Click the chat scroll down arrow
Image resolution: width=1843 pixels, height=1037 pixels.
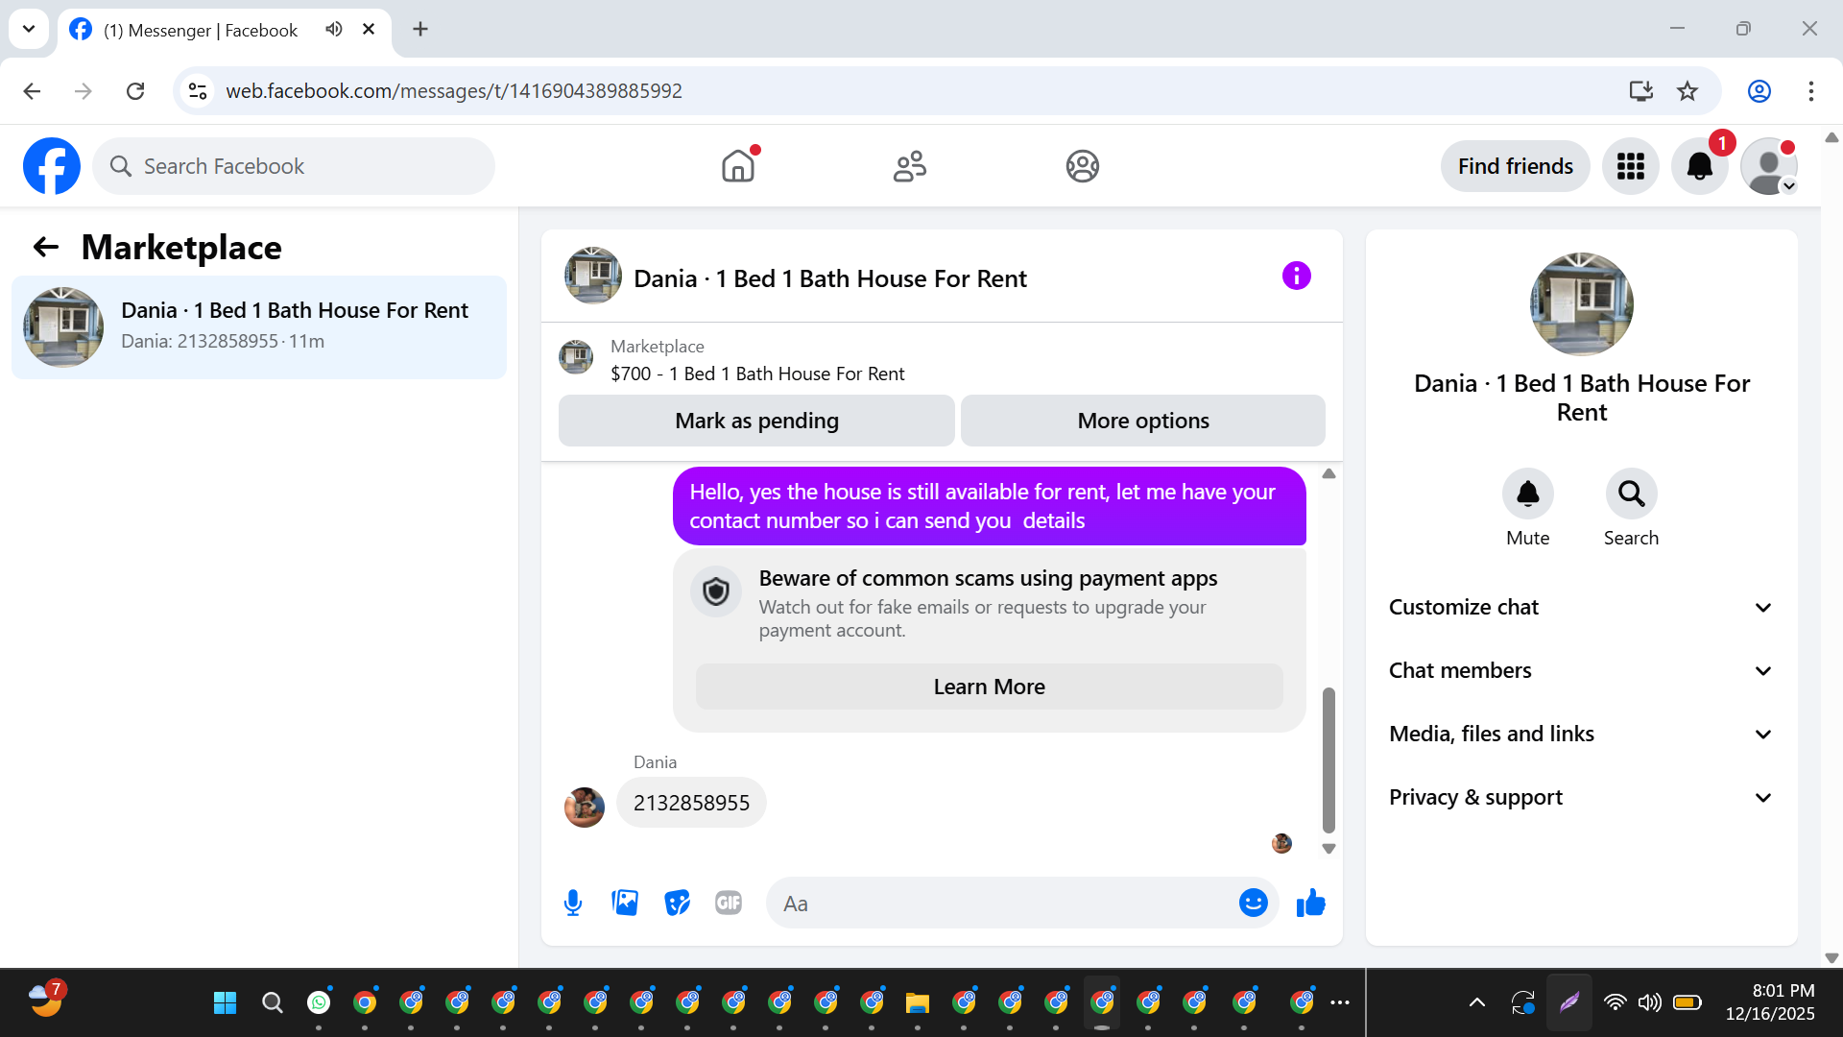pos(1328,849)
